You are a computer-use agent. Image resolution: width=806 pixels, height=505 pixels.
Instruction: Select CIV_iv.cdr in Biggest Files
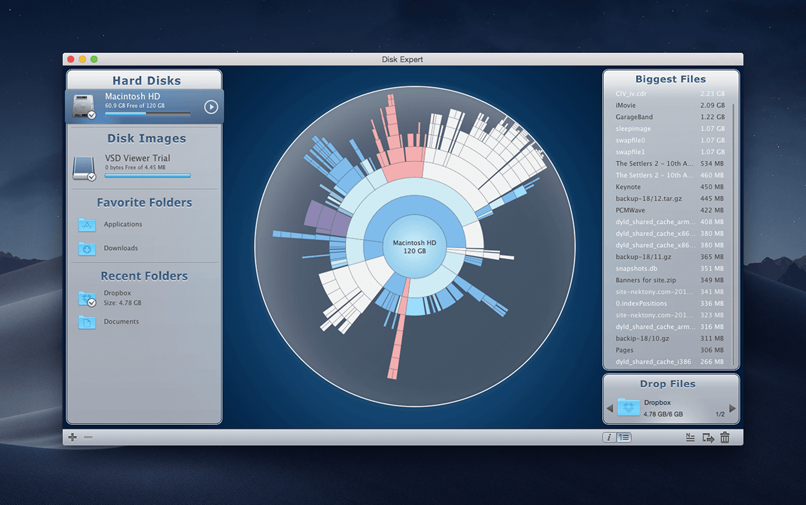coord(670,94)
